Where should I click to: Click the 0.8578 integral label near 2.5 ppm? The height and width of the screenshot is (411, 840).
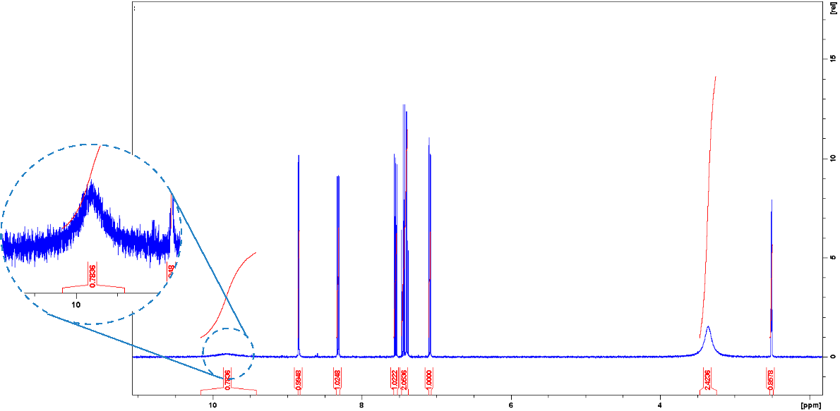pyautogui.click(x=771, y=381)
